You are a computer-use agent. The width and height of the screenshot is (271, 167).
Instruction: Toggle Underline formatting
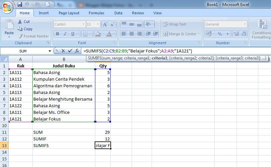(73, 34)
